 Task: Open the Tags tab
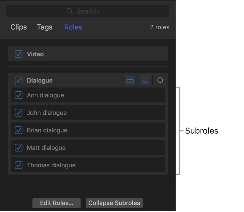(44, 27)
